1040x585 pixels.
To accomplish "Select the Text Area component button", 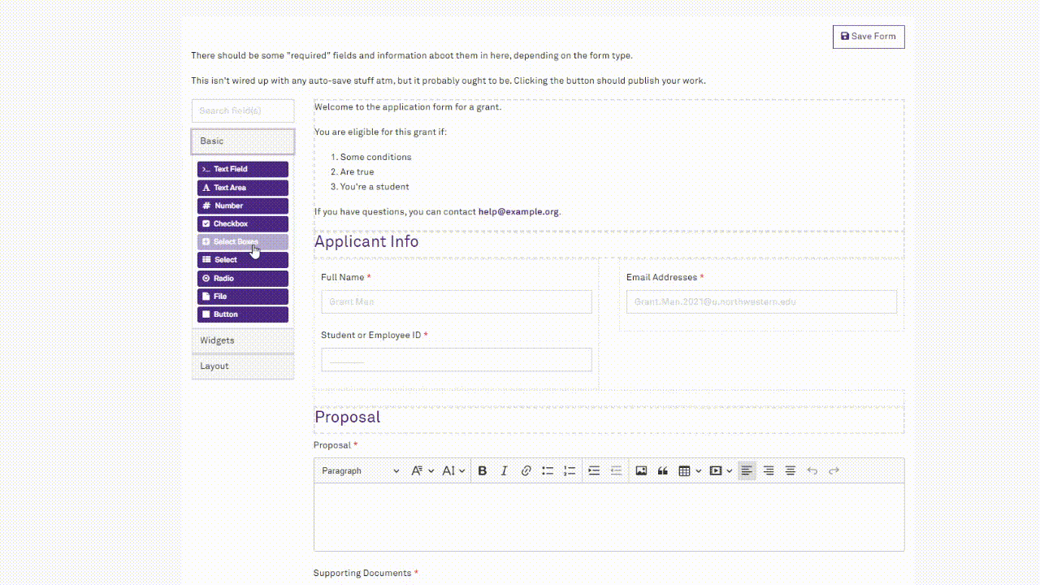I will point(243,188).
